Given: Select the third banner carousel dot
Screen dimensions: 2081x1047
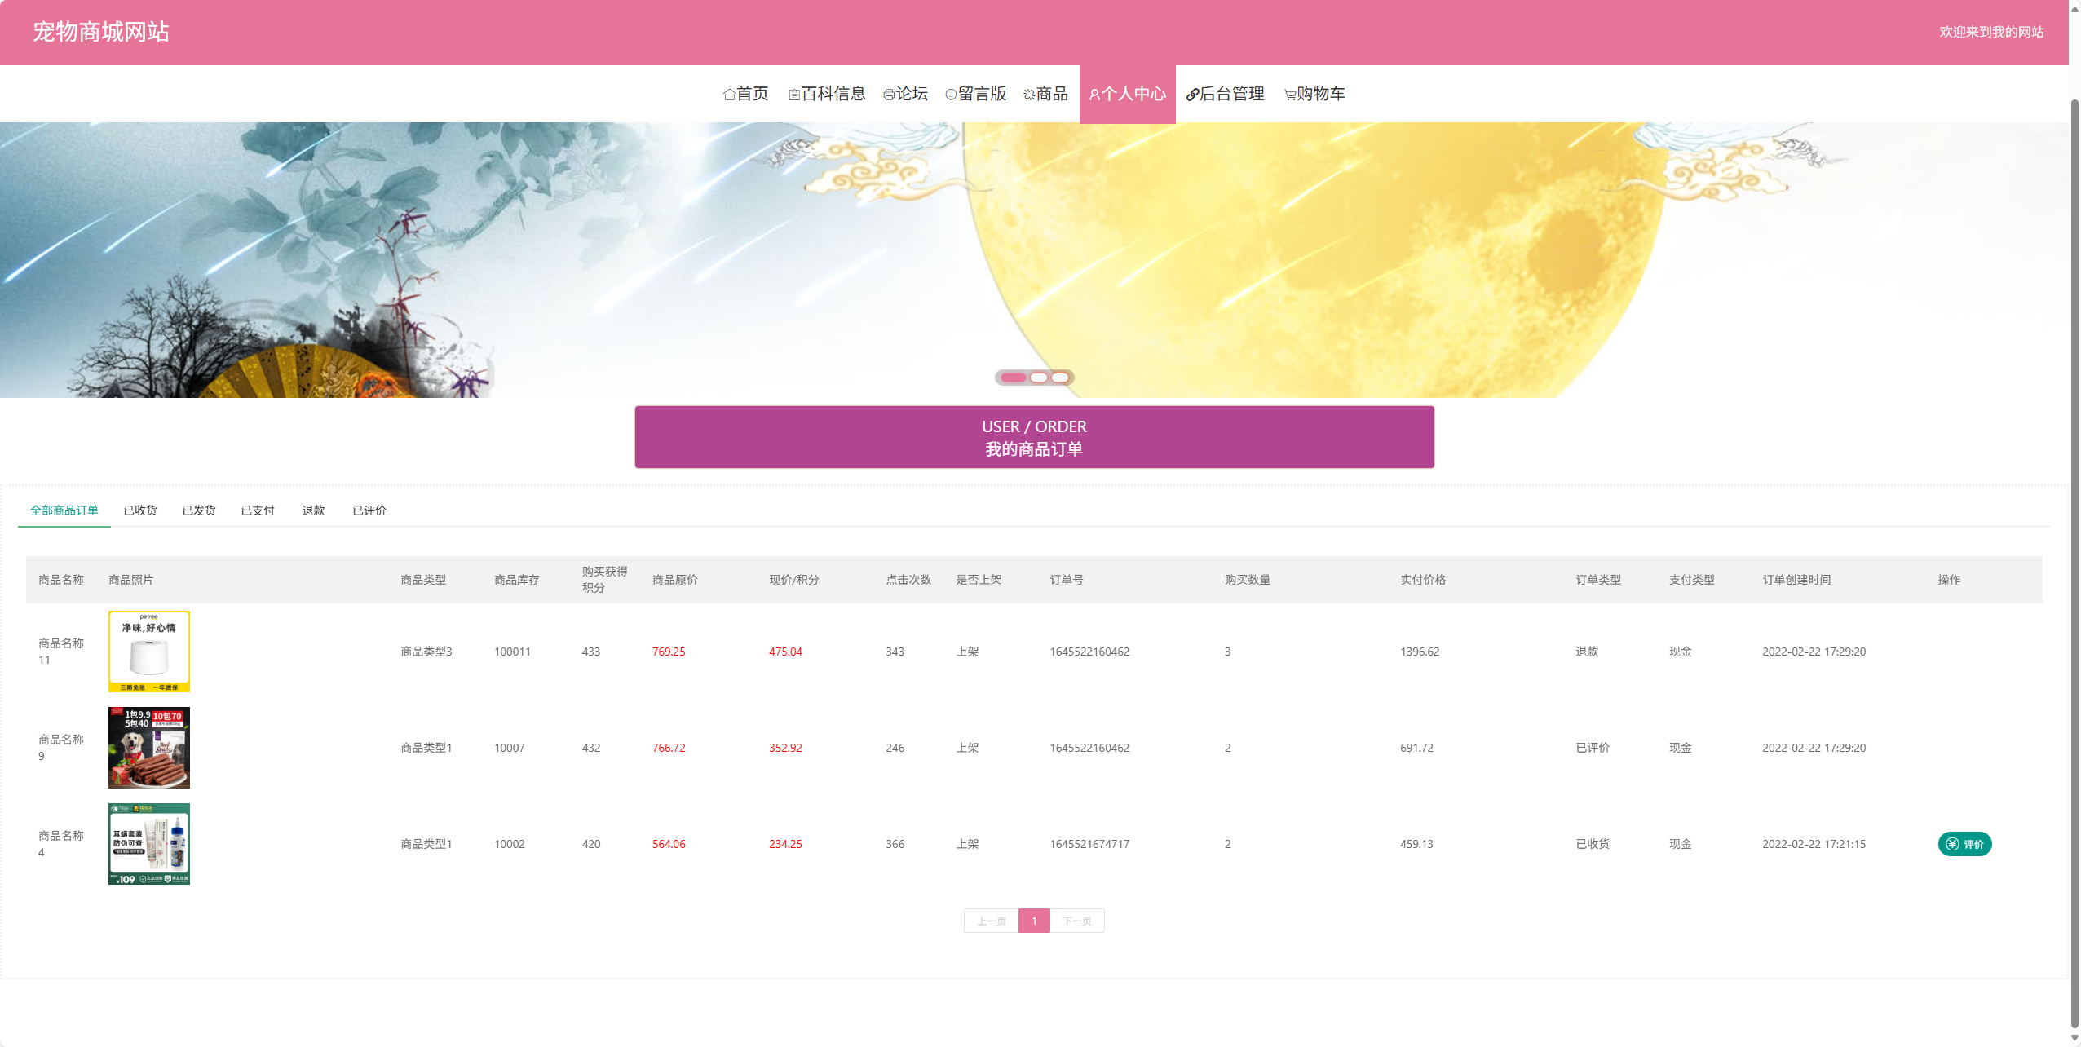Looking at the screenshot, I should coord(1059,378).
